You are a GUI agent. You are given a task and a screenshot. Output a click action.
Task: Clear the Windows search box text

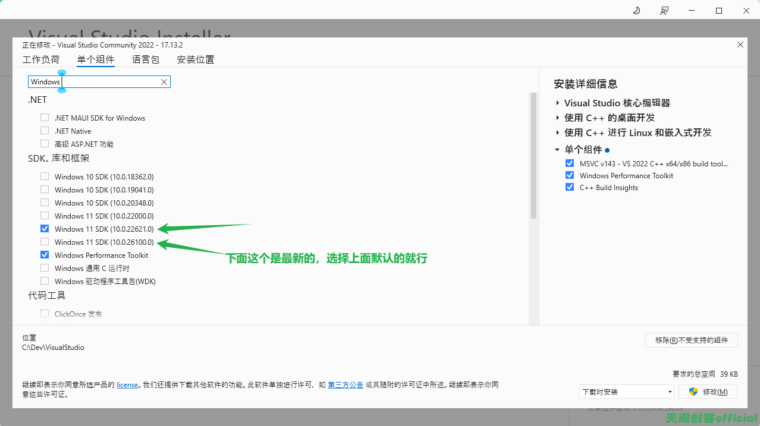coord(164,82)
